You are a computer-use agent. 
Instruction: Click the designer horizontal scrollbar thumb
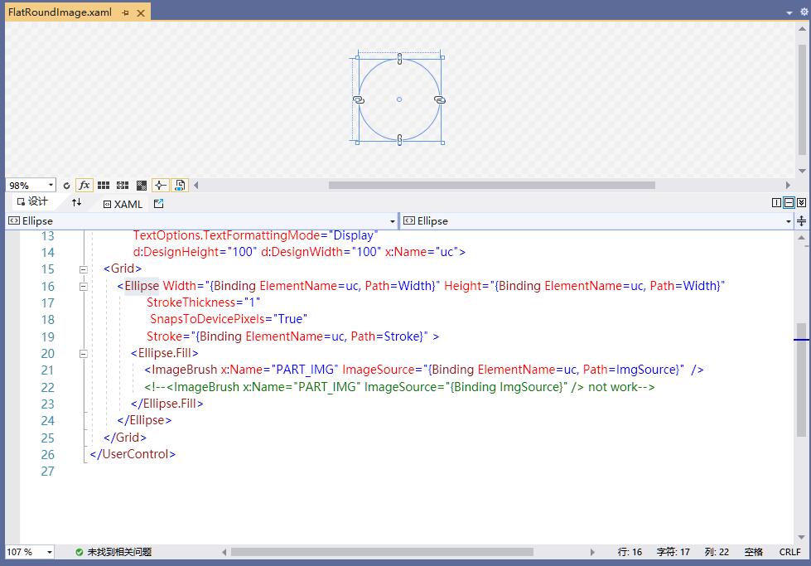pyautogui.click(x=492, y=186)
